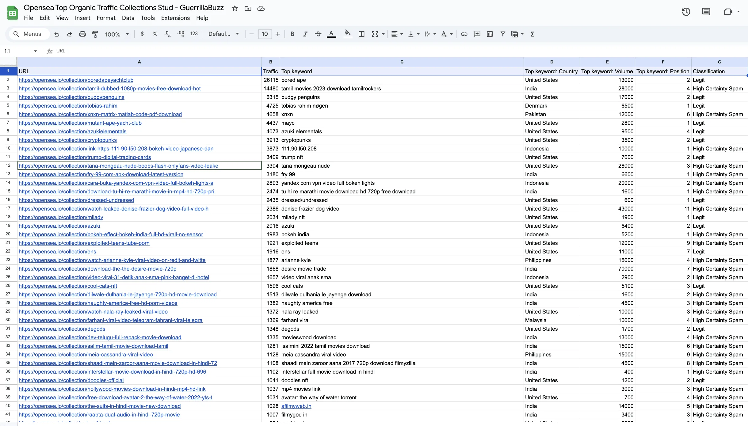Create a filter using the funnel icon

click(503, 34)
